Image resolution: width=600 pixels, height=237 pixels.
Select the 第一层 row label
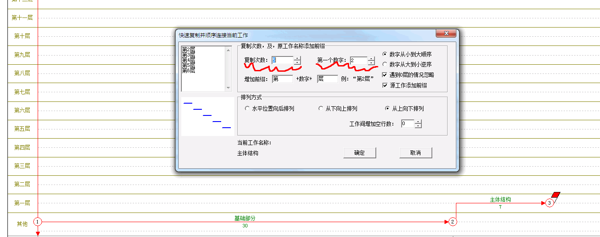pos(22,203)
